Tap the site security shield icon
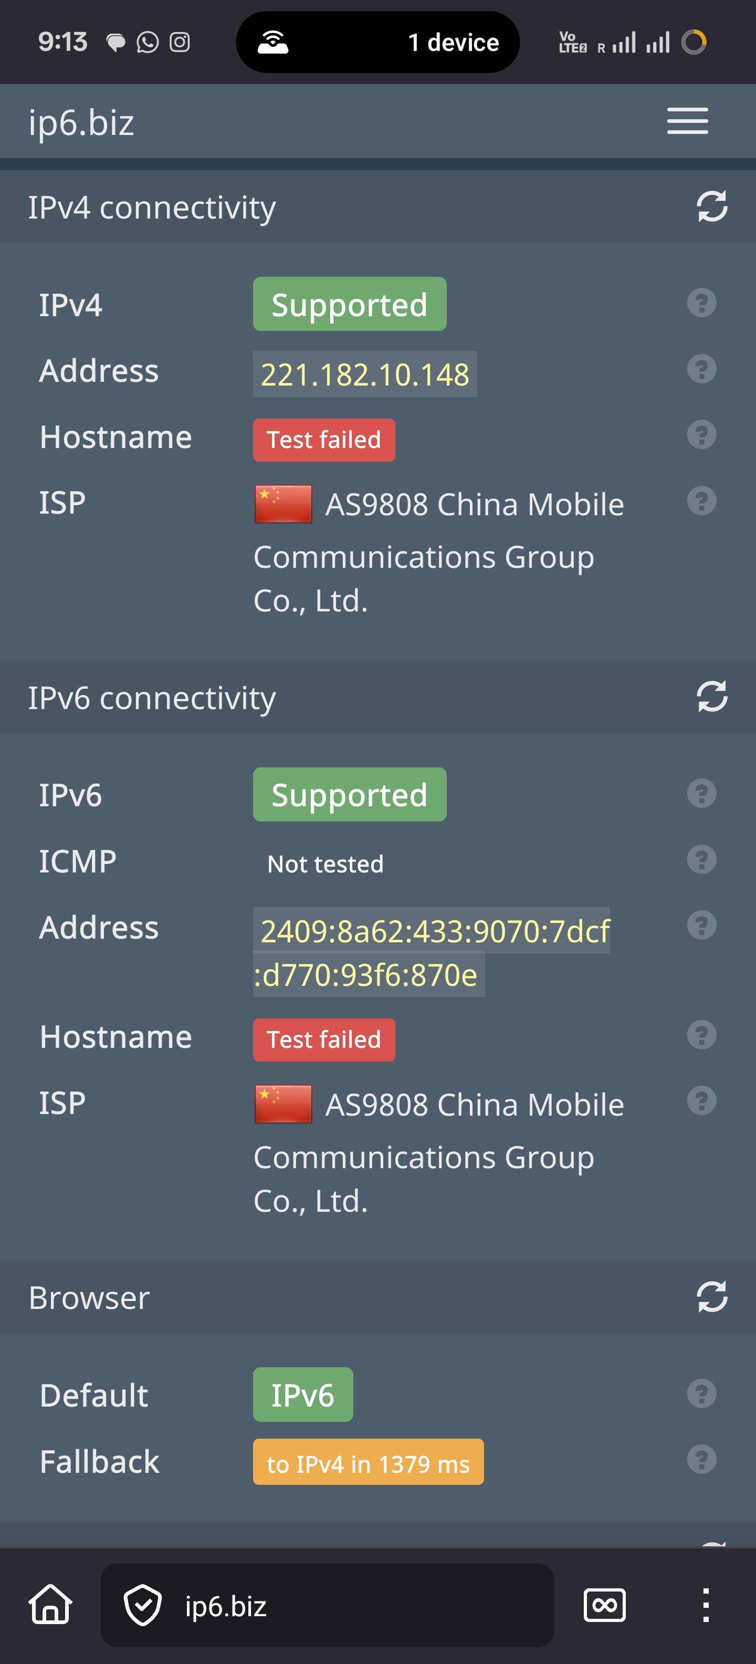Screen dimensions: 756x1664 pos(142,1605)
